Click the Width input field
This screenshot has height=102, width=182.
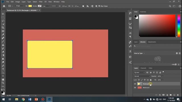point(64,6)
